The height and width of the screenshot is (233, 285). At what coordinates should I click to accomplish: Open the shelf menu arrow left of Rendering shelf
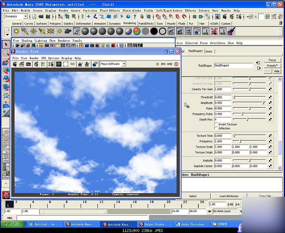click(7, 34)
